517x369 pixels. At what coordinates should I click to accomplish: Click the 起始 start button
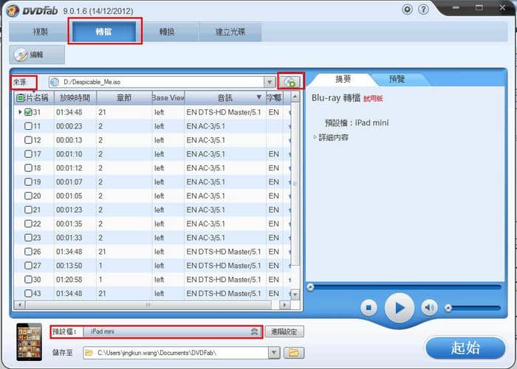click(465, 348)
